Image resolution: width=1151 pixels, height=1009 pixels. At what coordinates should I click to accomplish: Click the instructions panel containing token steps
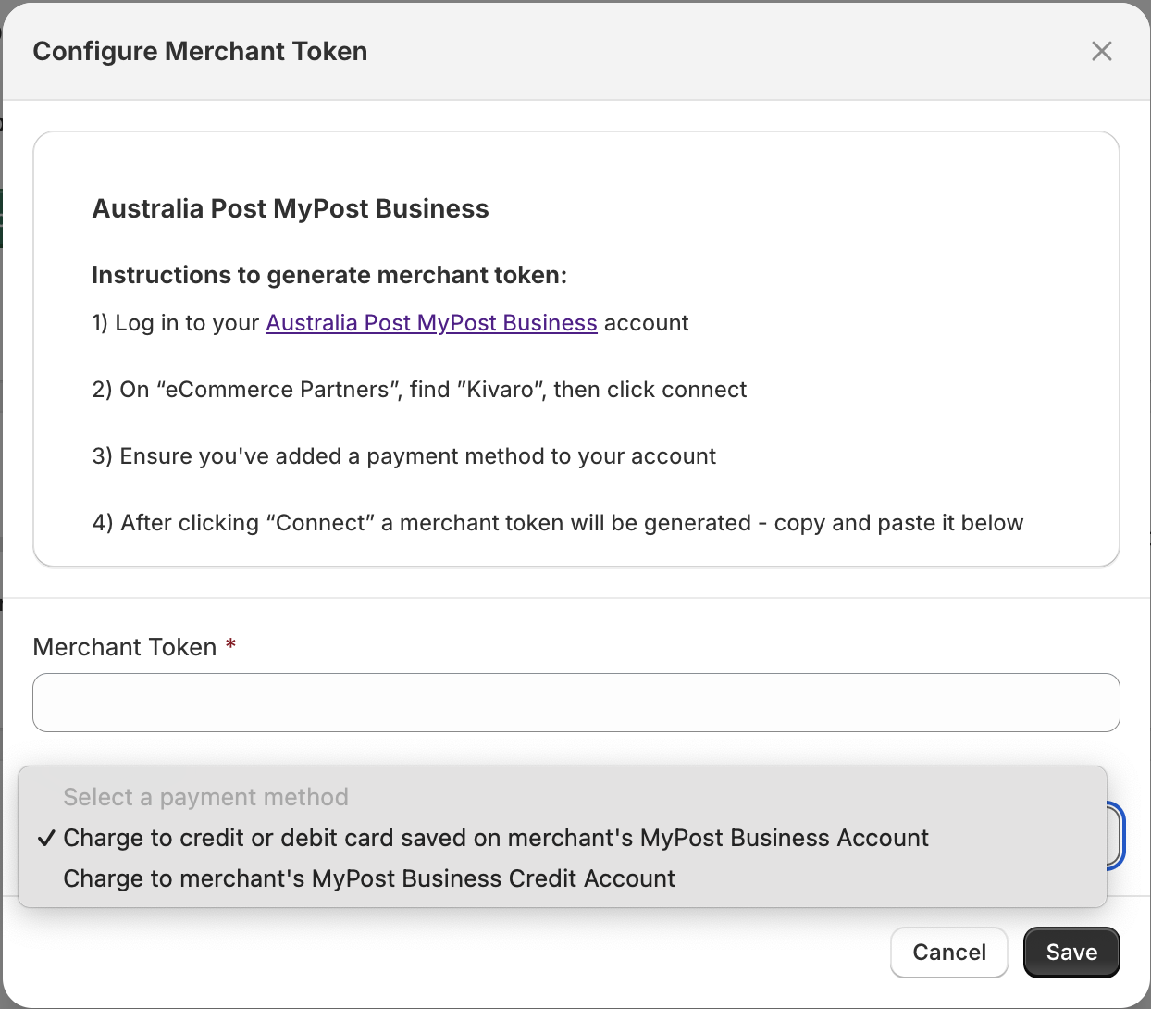(x=575, y=347)
